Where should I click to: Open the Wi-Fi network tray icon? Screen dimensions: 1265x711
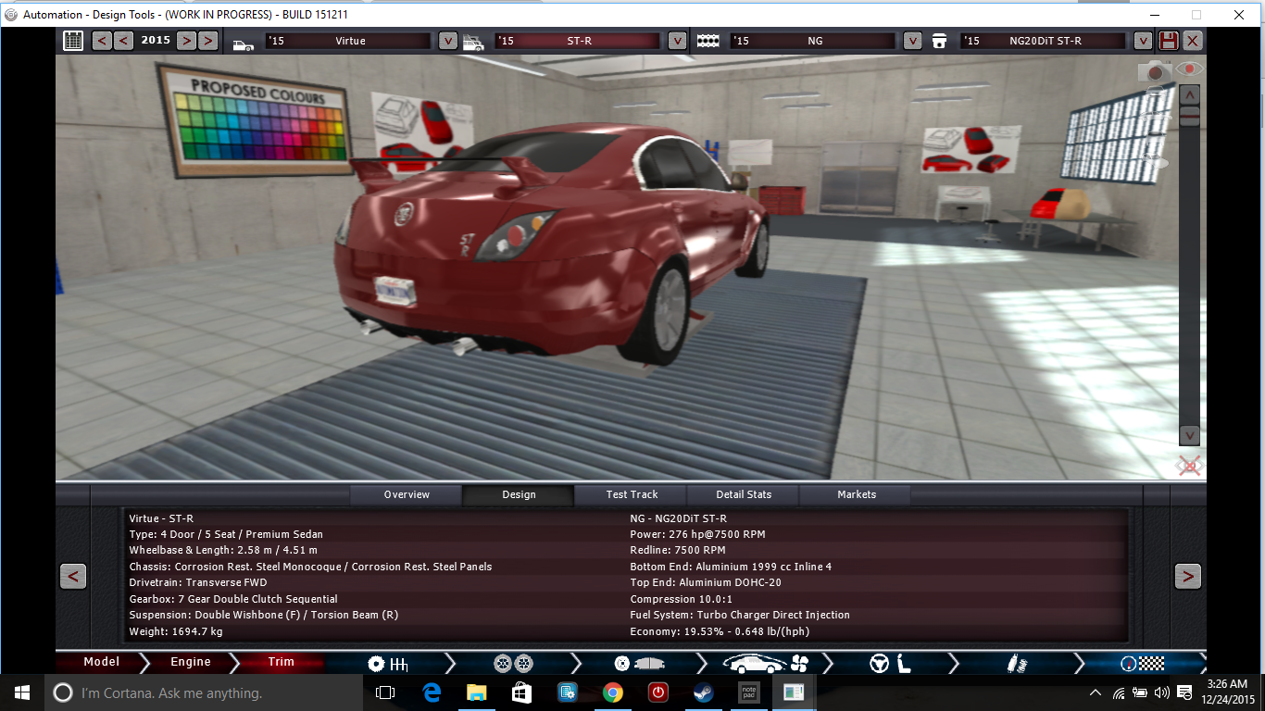point(1119,692)
